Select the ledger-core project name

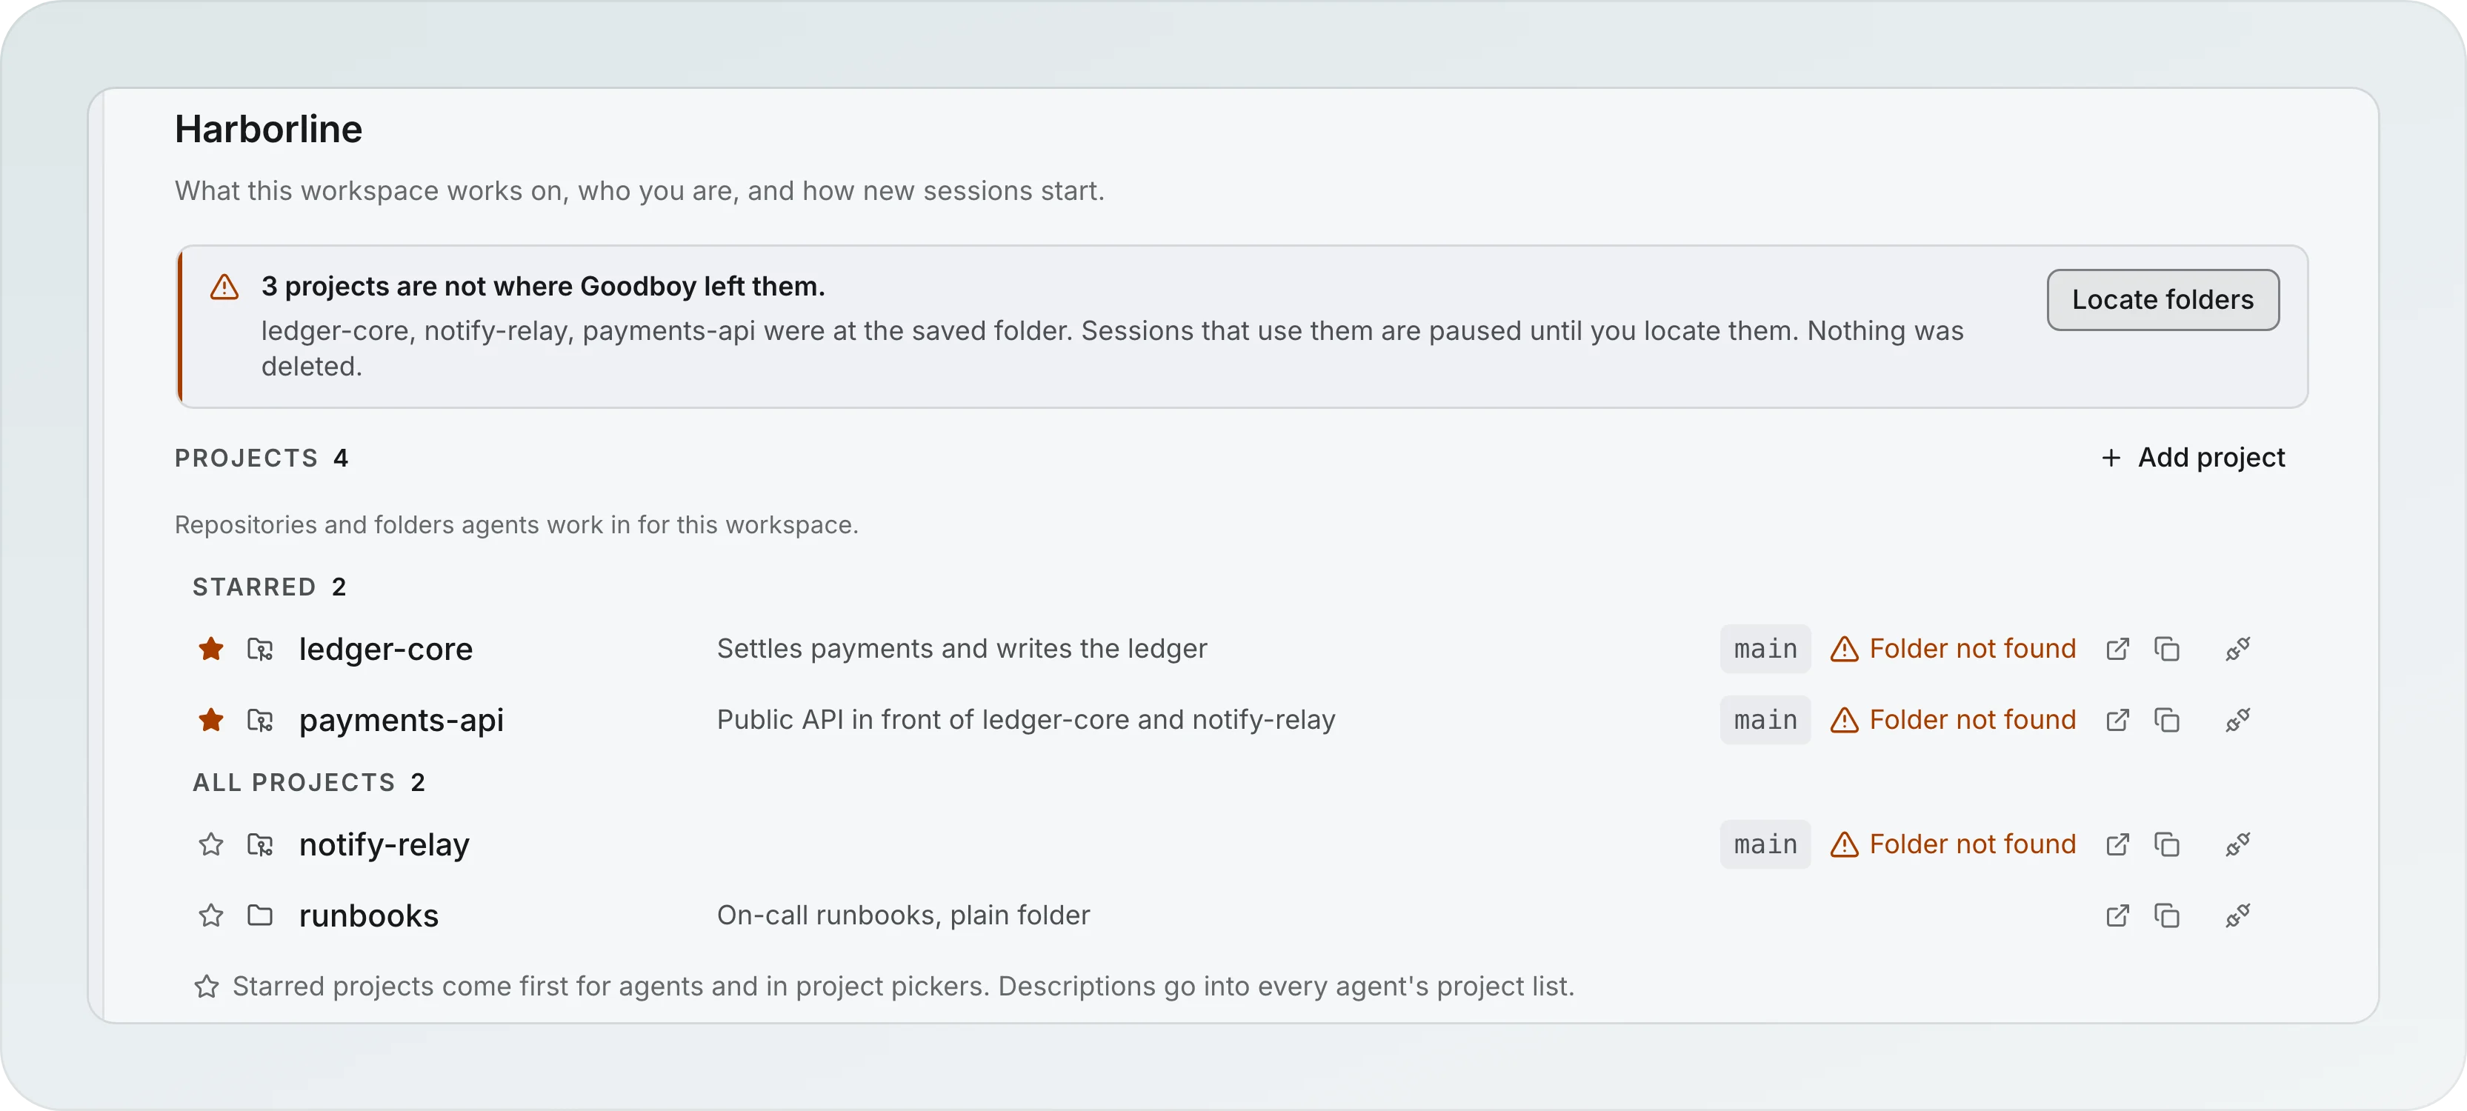[x=386, y=650]
